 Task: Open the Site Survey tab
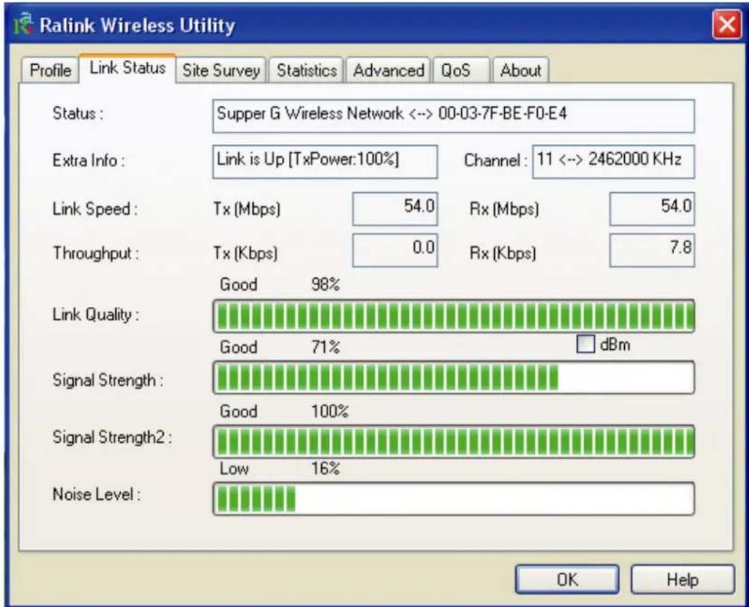pos(221,70)
